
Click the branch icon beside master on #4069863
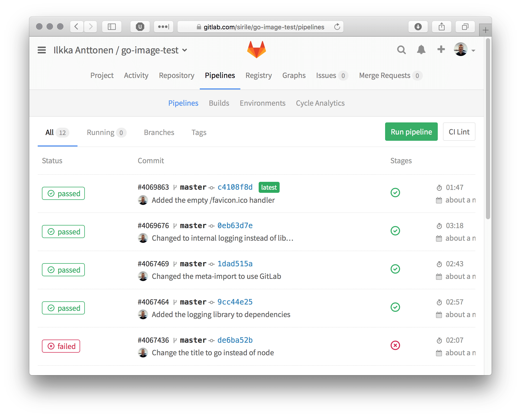175,187
